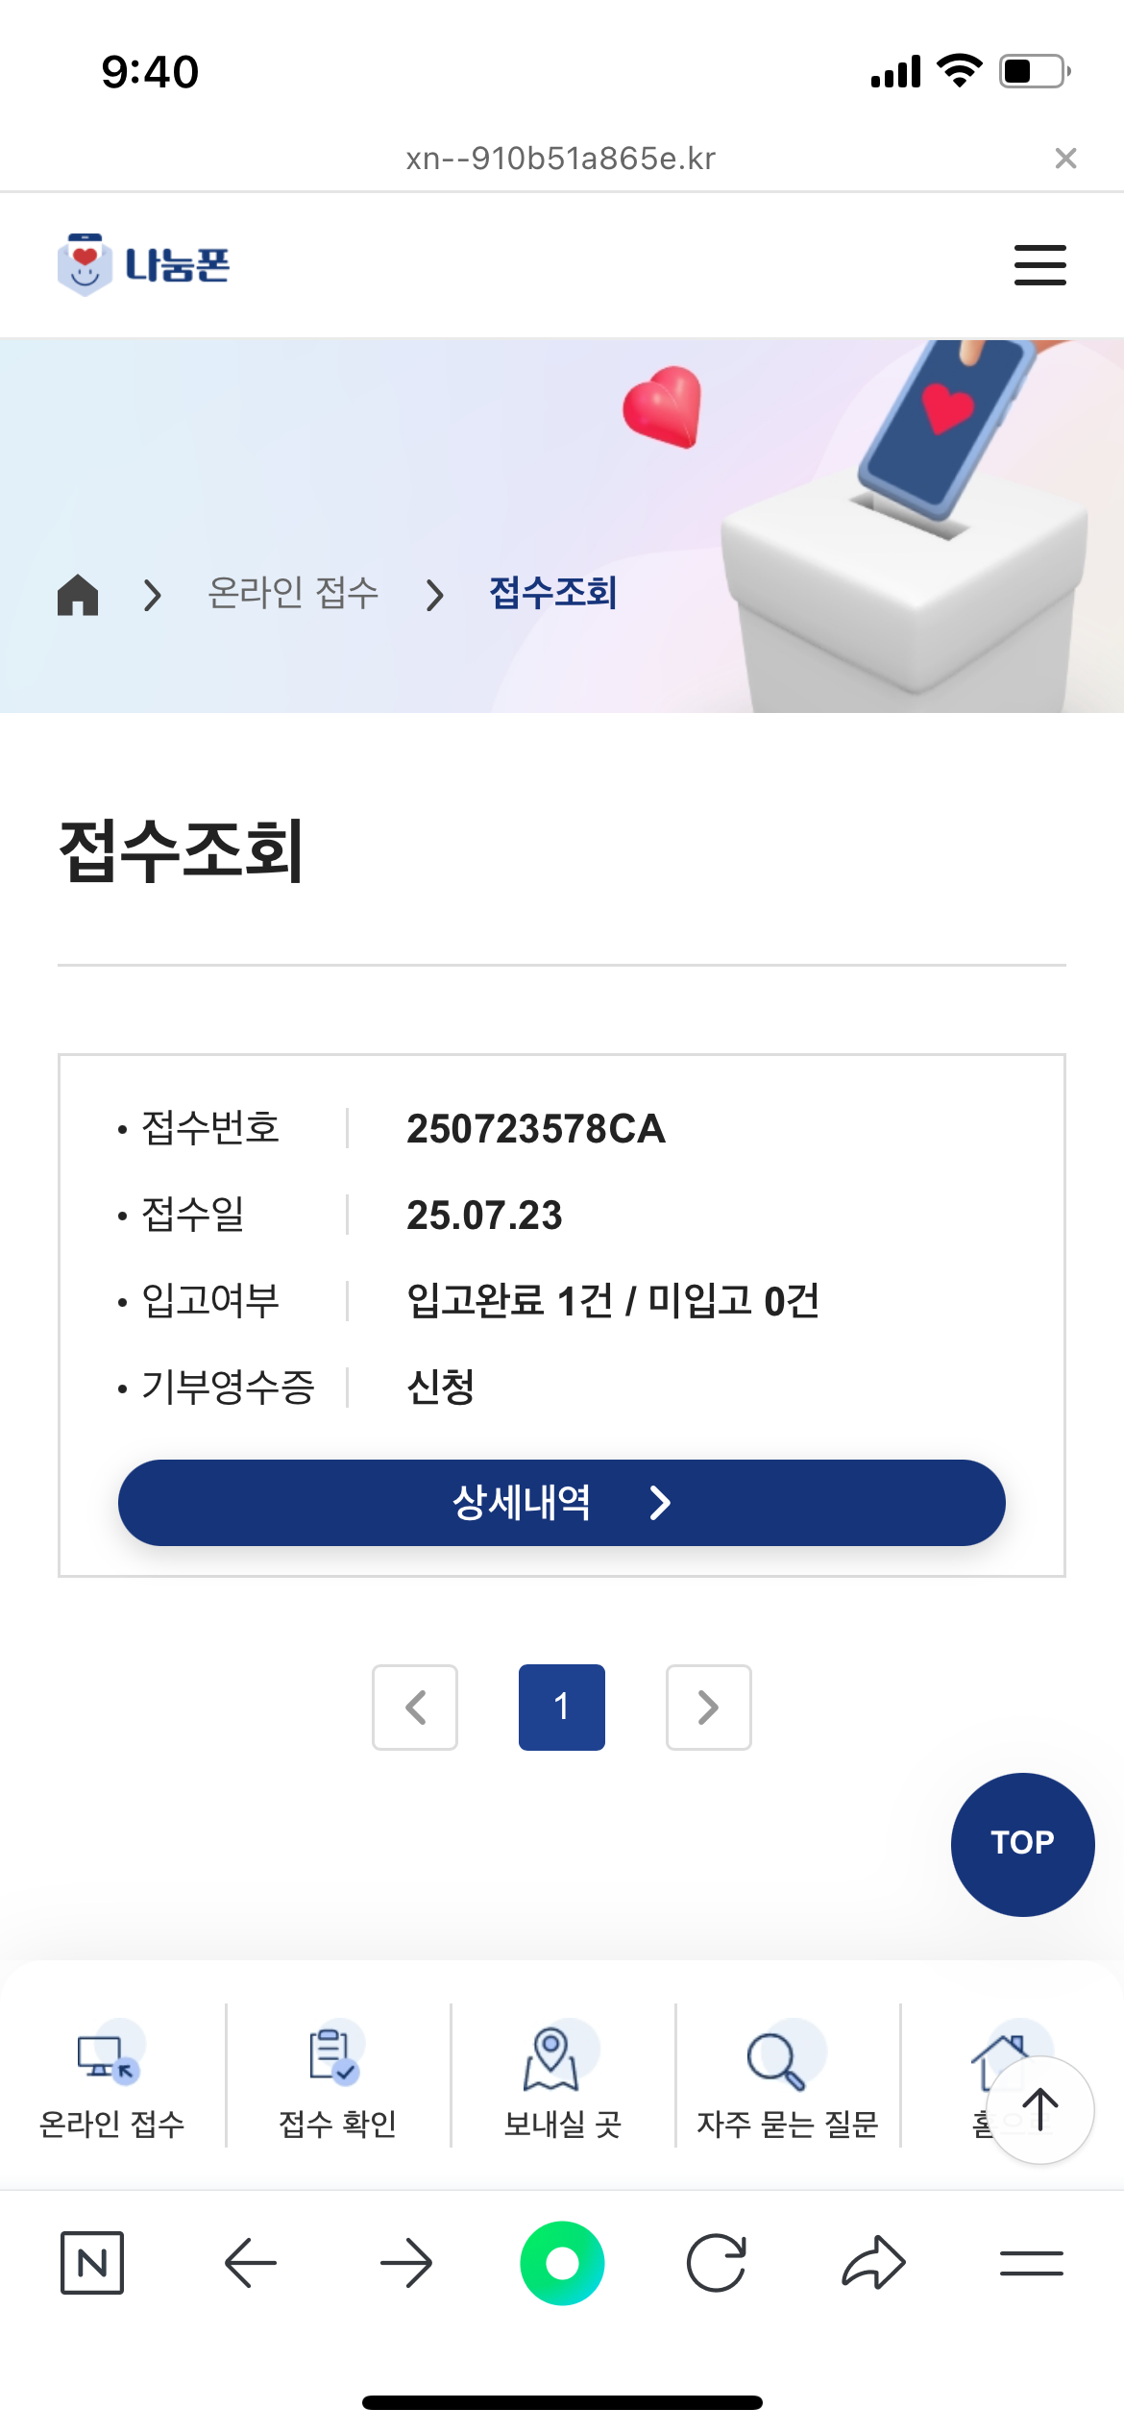Open 접수 확인 bottom menu item
This screenshot has width=1124, height=2433.
[337, 2079]
